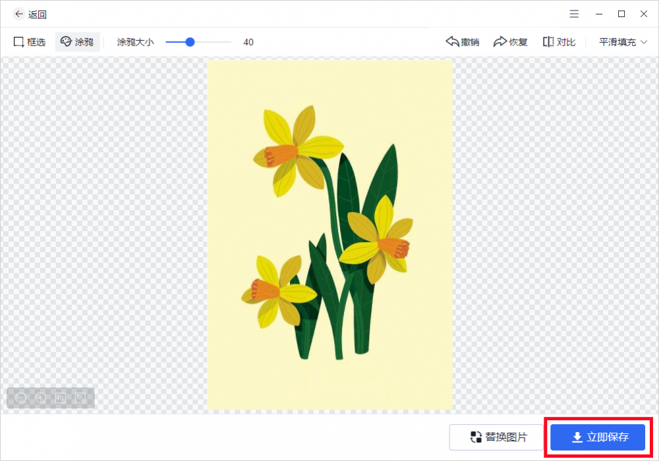The image size is (659, 461).
Task: Open the 平滑填充 fill mode dropdown
Action: (620, 41)
